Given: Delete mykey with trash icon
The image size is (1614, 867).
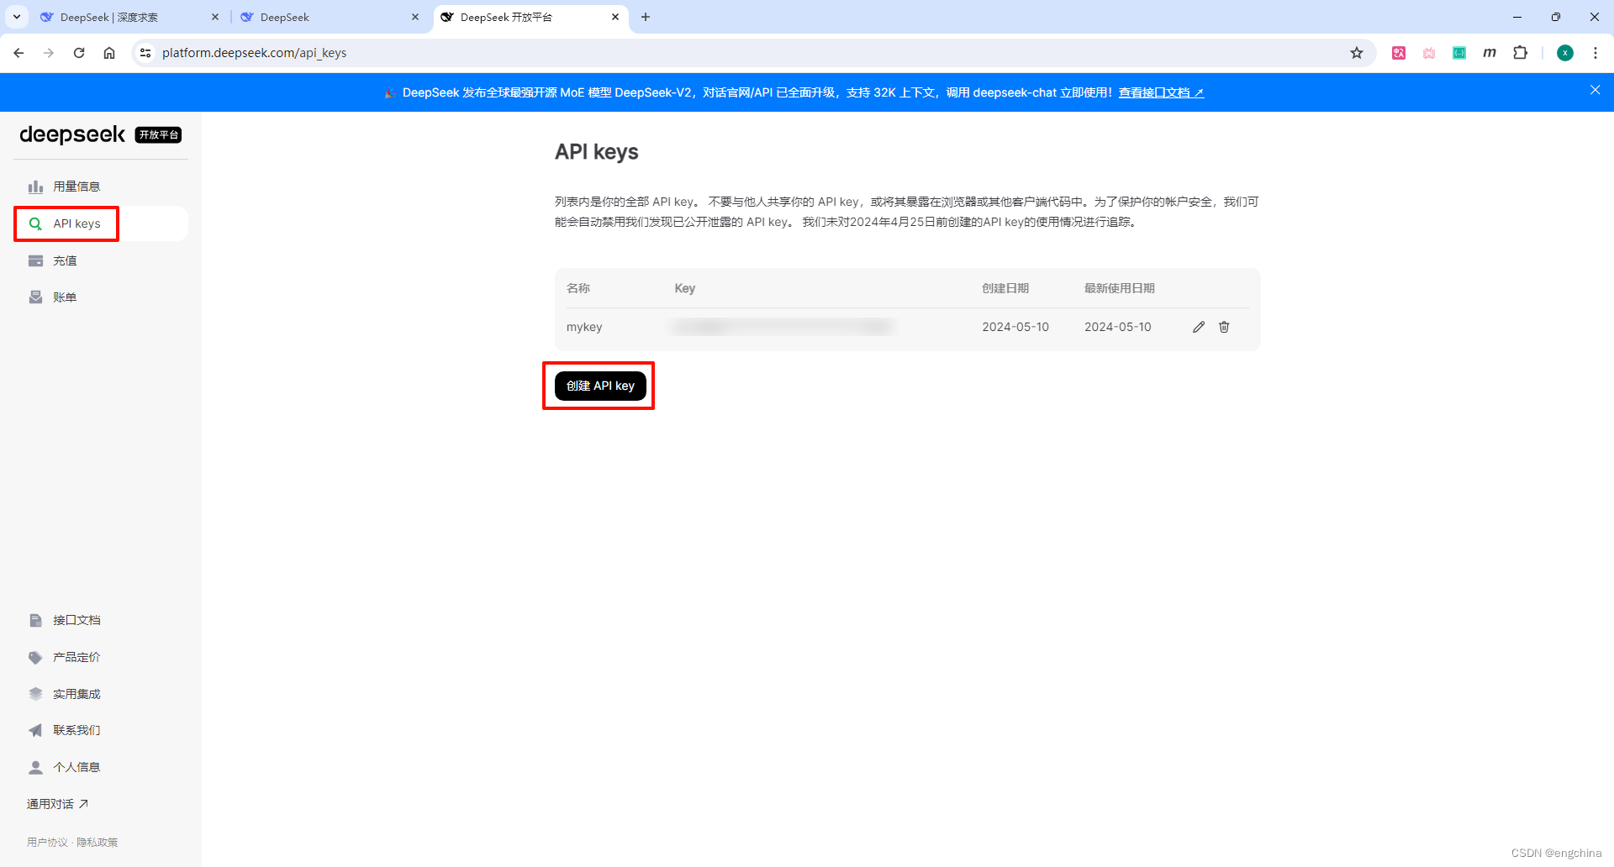Looking at the screenshot, I should 1224,327.
